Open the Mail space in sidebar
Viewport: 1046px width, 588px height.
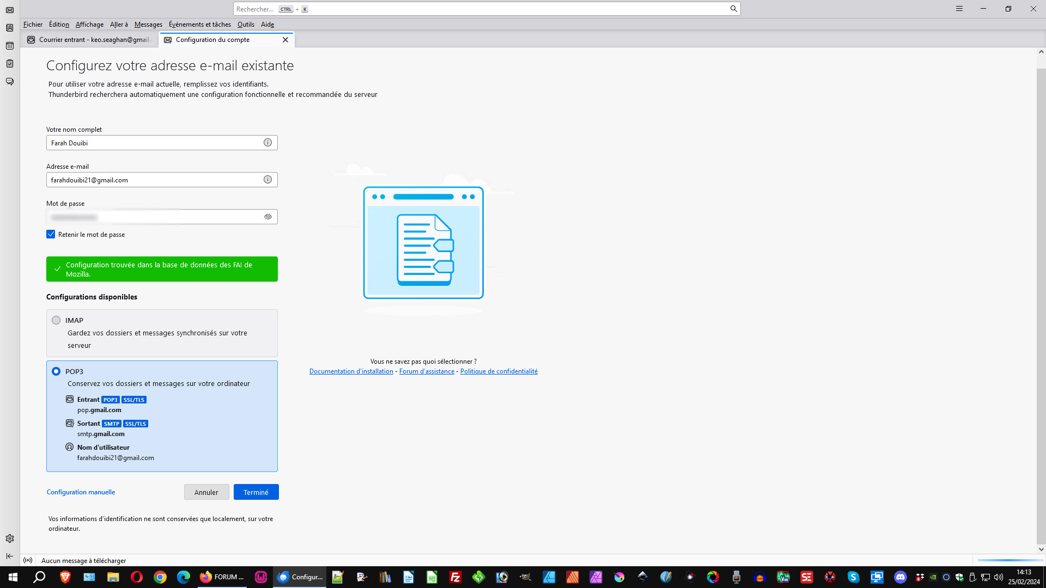(x=10, y=10)
